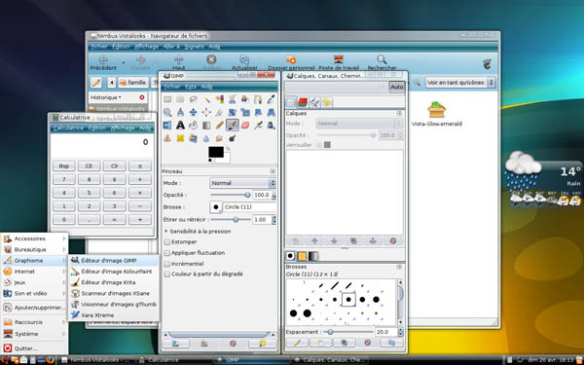Pick the Free Select lasso tool
The image size is (584, 365).
pos(194,99)
